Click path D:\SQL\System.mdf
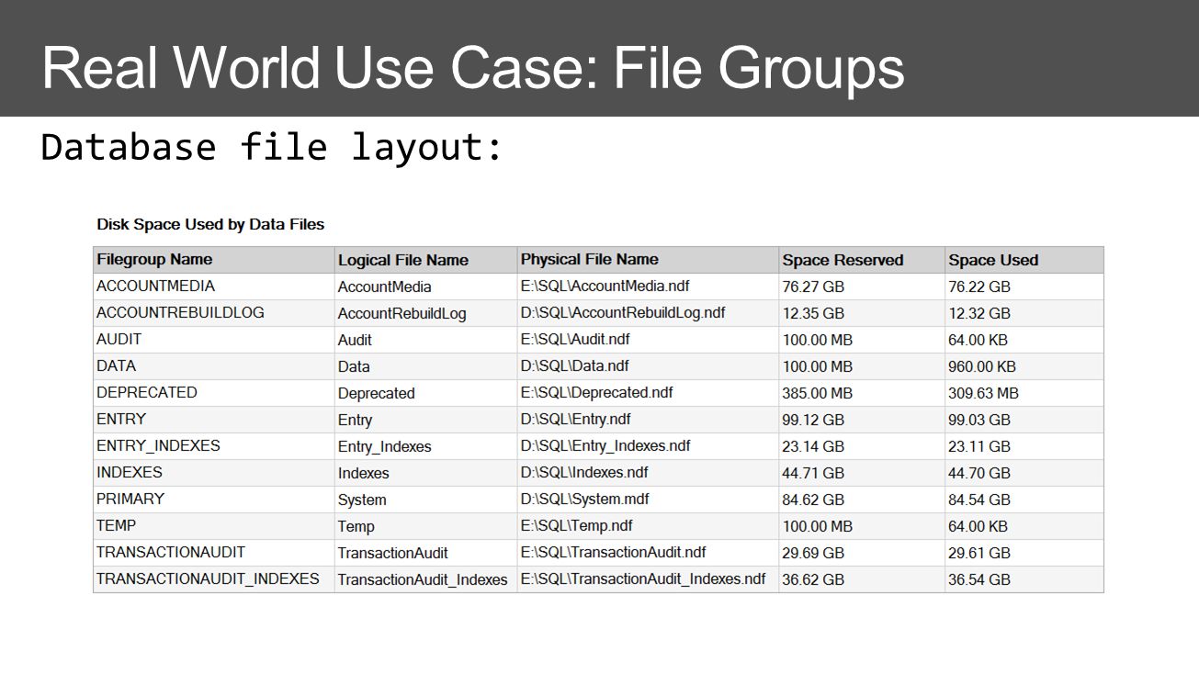The image size is (1199, 674). [x=584, y=500]
